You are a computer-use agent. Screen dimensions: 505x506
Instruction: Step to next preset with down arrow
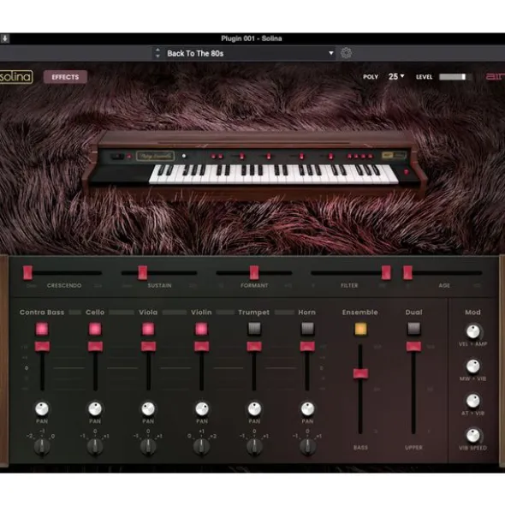click(157, 57)
